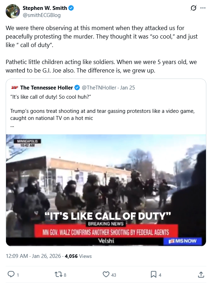This screenshot has height=283, width=212.
Task: Play the MS NOW video thumbnail
Action: point(106,190)
